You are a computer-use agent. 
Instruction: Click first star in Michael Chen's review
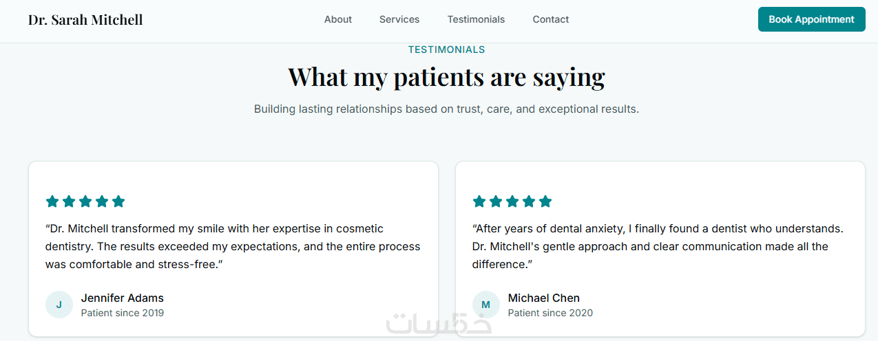[479, 201]
